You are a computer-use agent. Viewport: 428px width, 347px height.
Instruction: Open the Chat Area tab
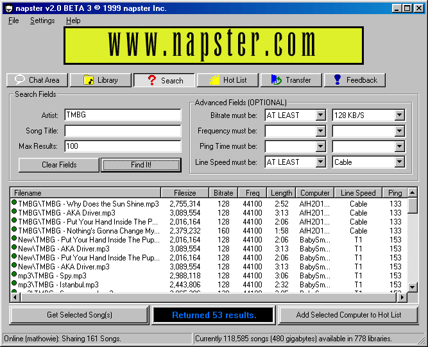coord(37,80)
